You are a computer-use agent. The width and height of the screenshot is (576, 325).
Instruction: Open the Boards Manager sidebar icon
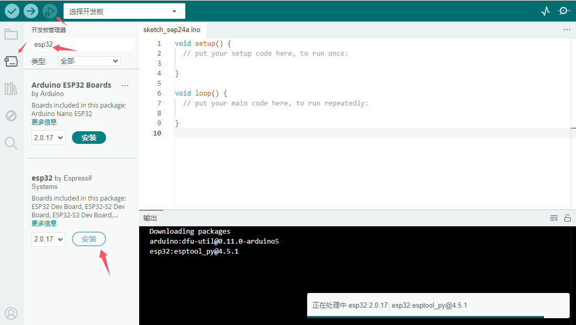tap(11, 61)
